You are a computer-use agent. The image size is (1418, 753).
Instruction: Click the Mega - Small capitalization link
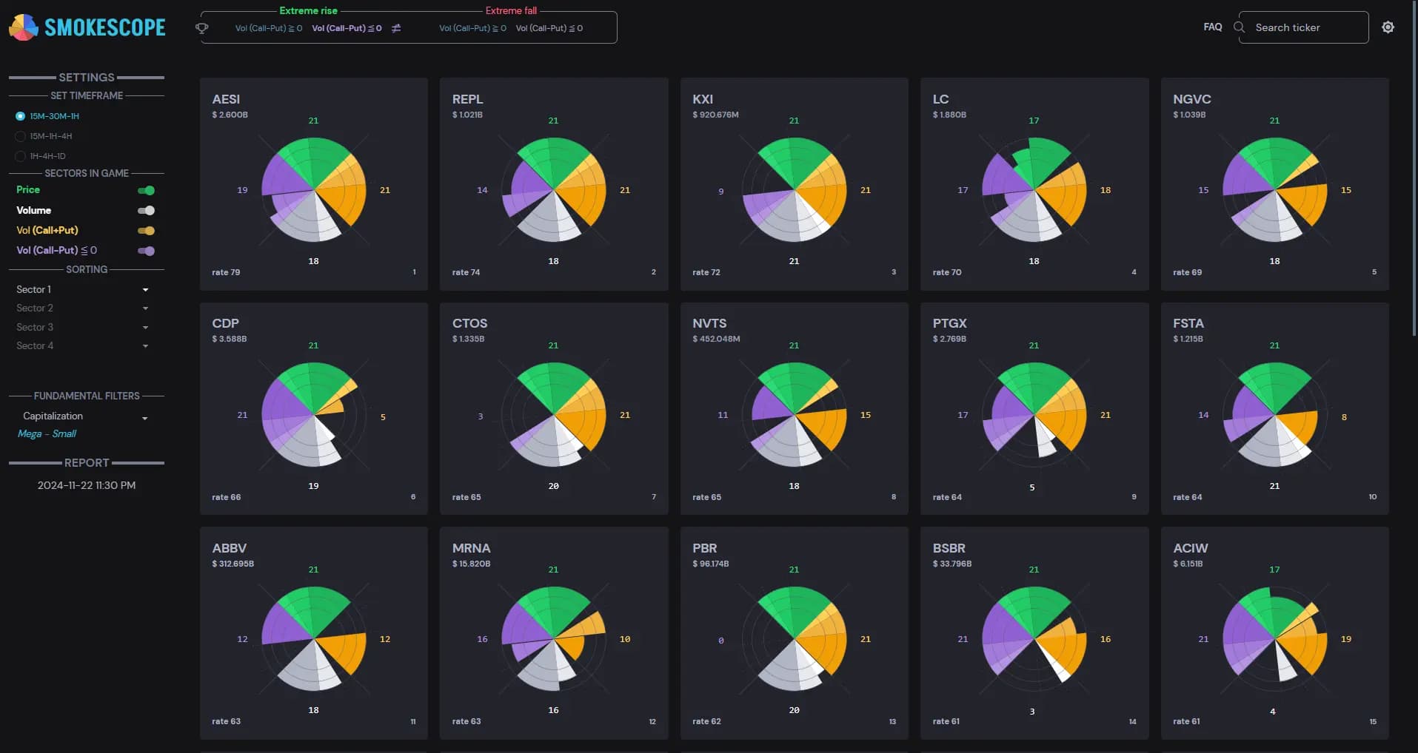click(x=47, y=433)
